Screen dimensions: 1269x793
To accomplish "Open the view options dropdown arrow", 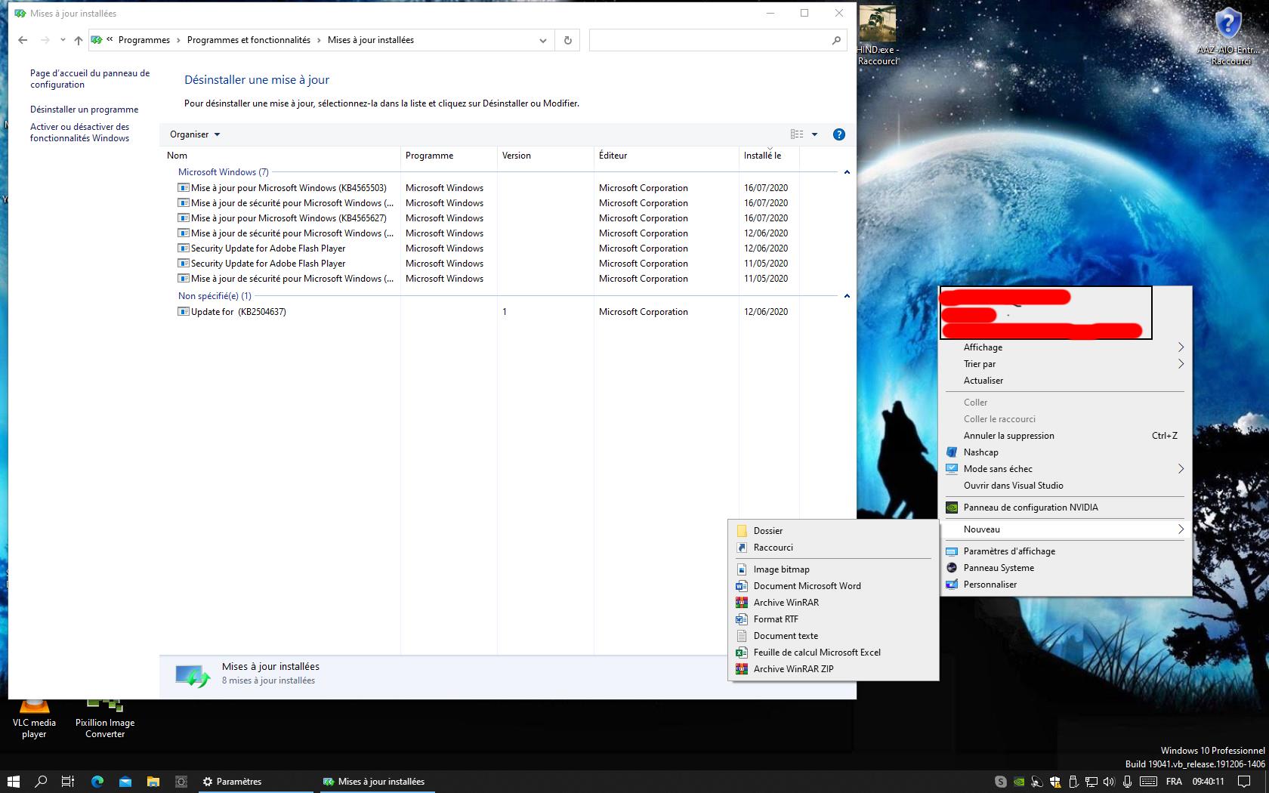I will 814,134.
